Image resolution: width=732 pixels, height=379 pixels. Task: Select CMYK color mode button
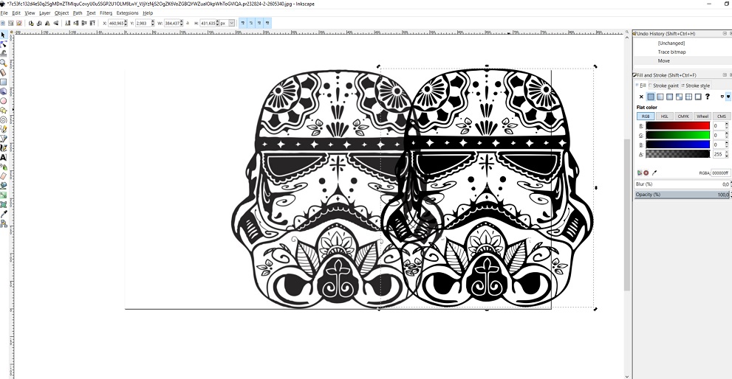pos(683,116)
